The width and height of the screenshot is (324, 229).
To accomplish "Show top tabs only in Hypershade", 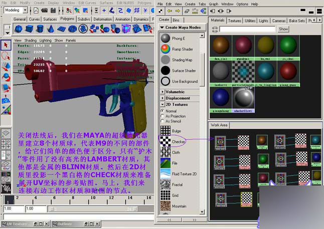I will [303, 11].
